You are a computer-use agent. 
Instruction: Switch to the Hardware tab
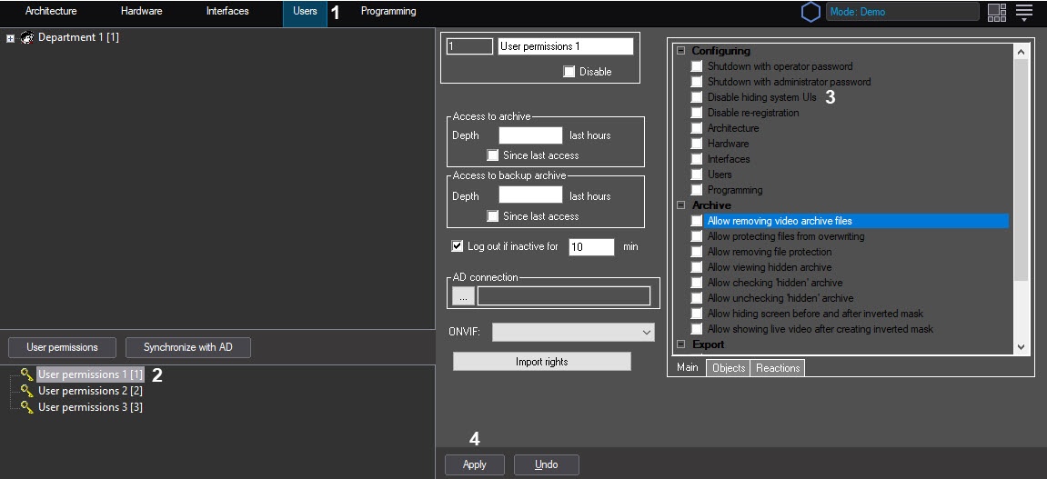pyautogui.click(x=141, y=12)
